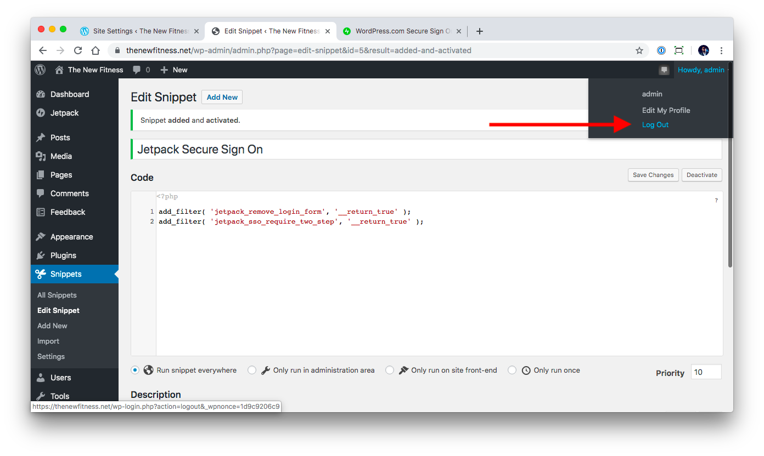Image resolution: width=764 pixels, height=456 pixels.
Task: Click Log Out in the user menu
Action: point(655,124)
